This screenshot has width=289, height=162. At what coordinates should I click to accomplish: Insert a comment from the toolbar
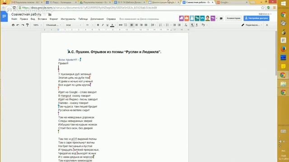126,25
